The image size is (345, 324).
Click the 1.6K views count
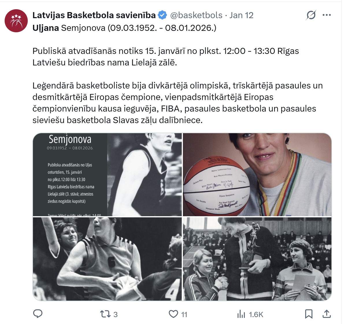256,314
